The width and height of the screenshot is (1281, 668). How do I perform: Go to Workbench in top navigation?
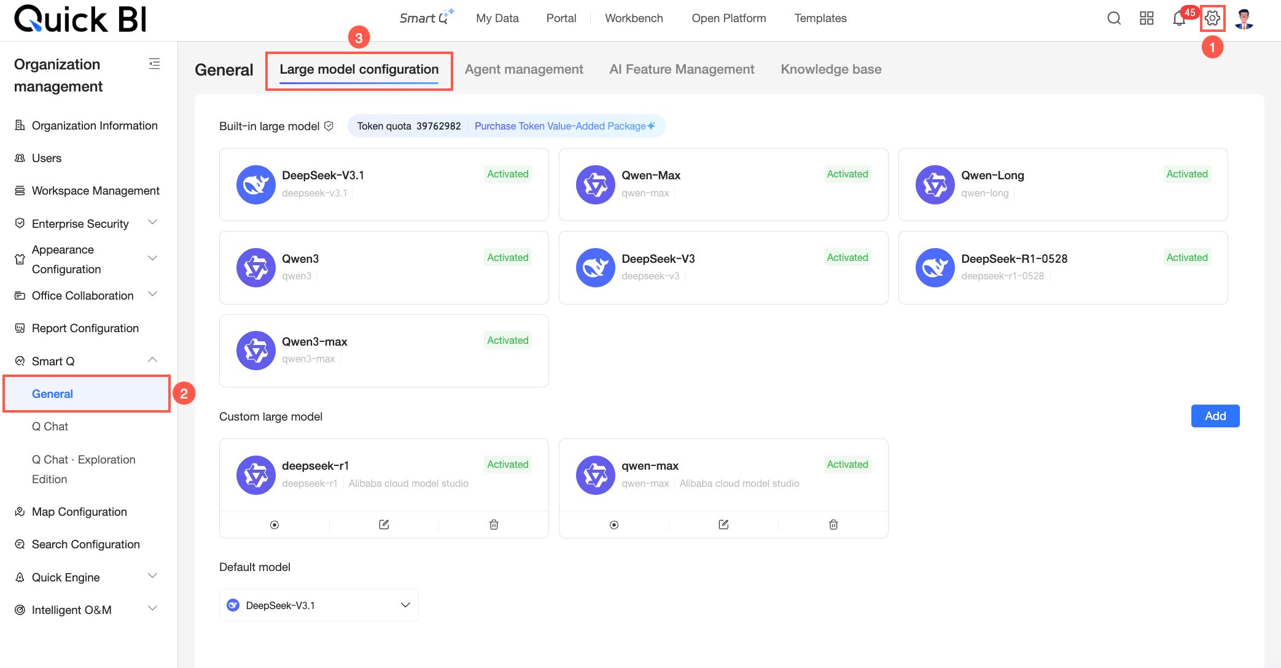point(634,18)
